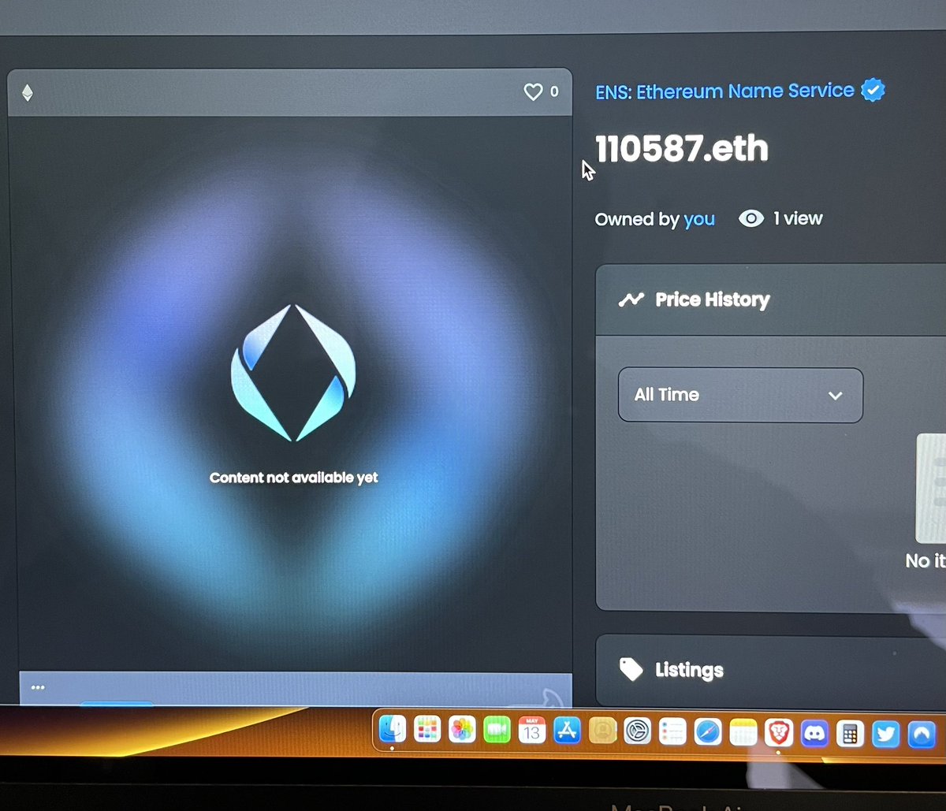Viewport: 946px width, 811px height.
Task: Click 'Content not available yet' text
Action: [x=294, y=478]
